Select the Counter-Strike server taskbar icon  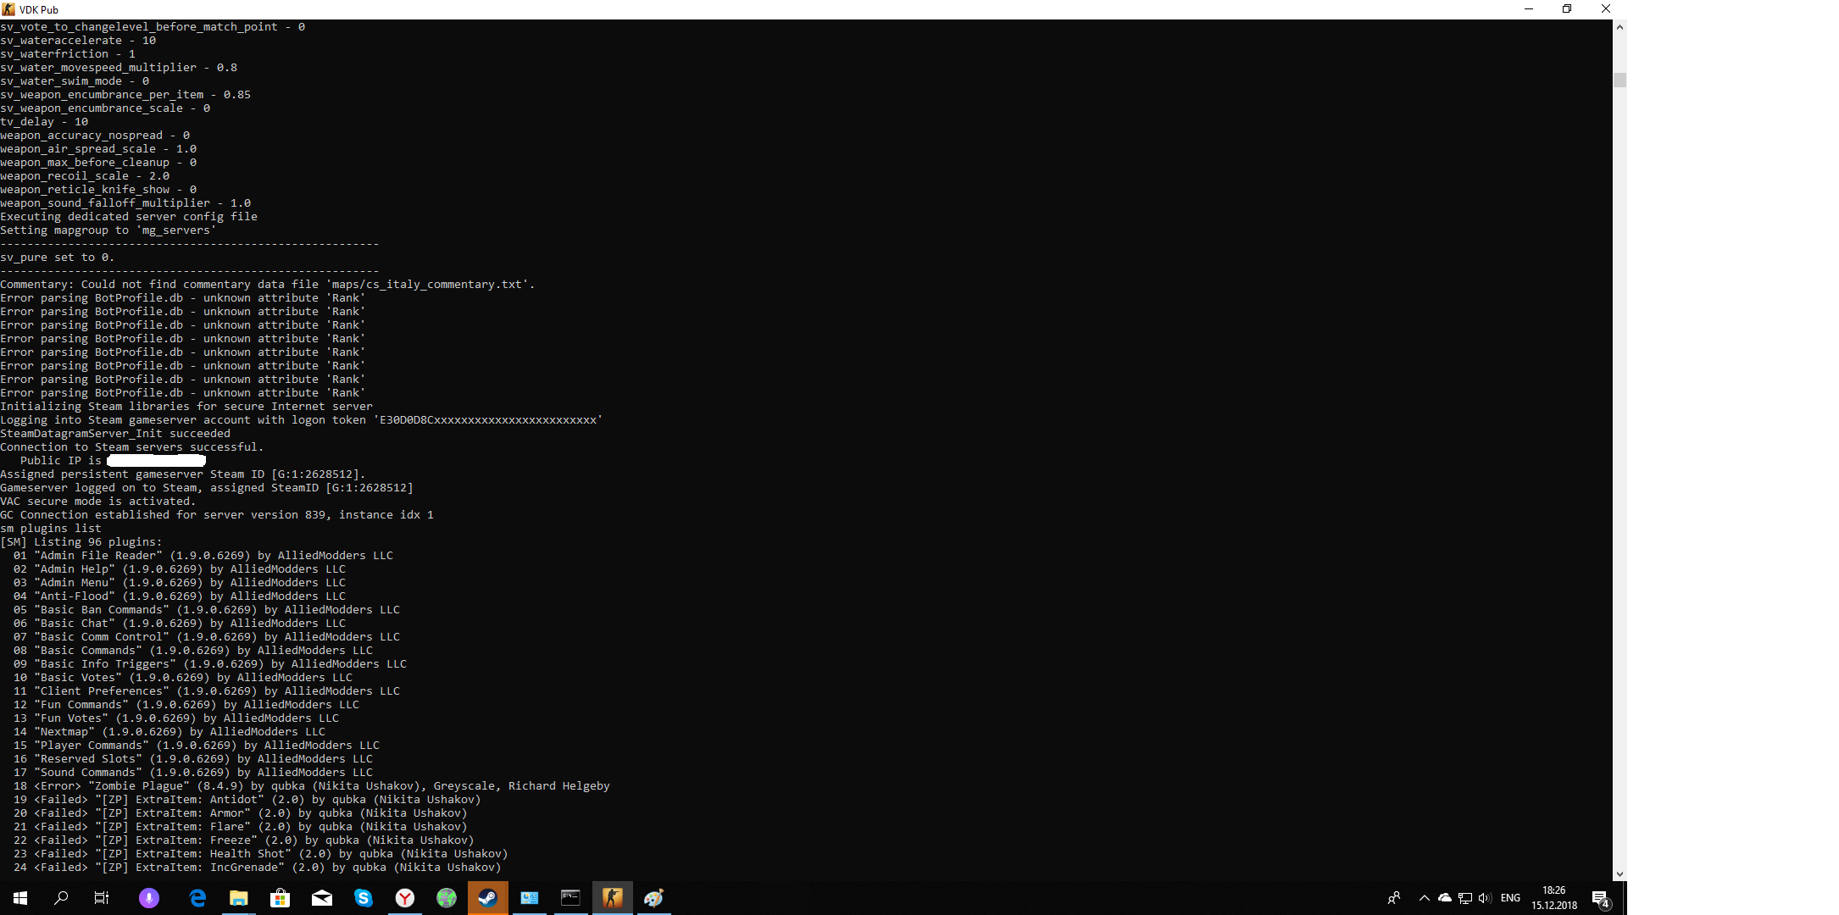point(613,898)
